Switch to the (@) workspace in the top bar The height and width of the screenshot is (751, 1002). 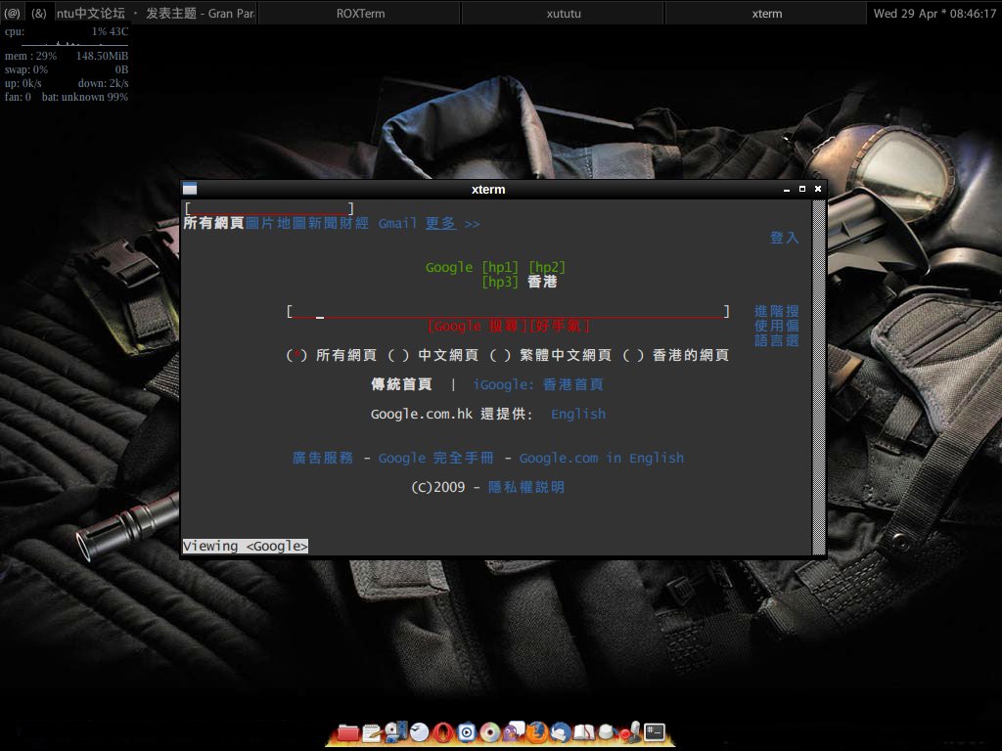tap(12, 13)
